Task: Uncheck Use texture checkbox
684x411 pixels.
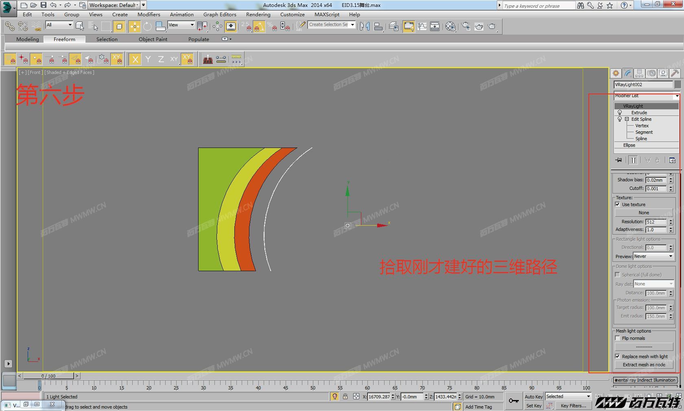Action: pos(618,204)
